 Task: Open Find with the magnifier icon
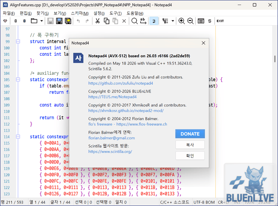pyautogui.click(x=135, y=21)
